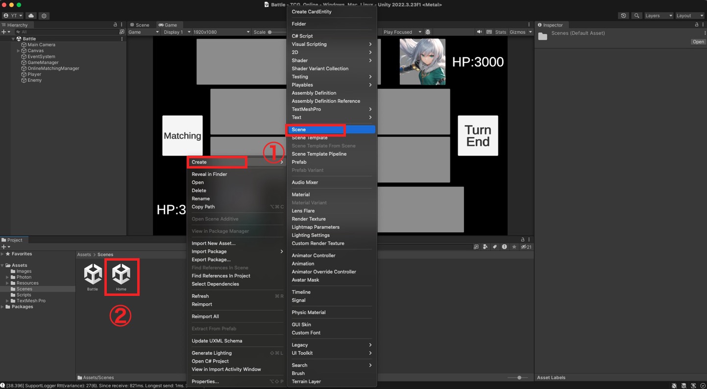
Task: Switch to the Scene view tab
Action: 140,25
